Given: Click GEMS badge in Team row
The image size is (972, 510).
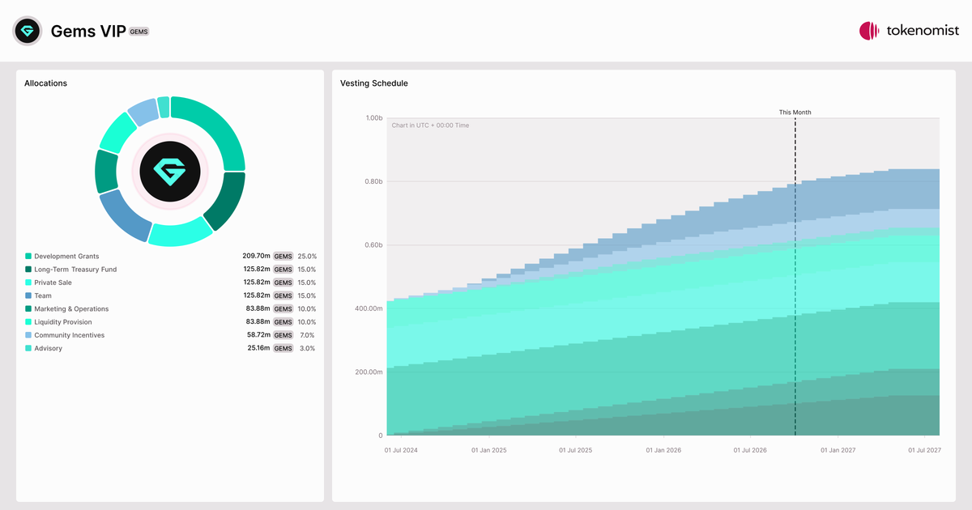Looking at the screenshot, I should [x=283, y=295].
